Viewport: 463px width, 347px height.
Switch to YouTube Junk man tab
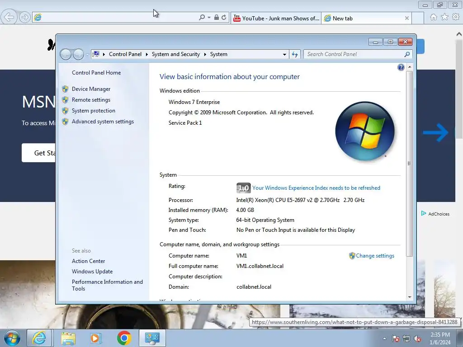coord(276,18)
